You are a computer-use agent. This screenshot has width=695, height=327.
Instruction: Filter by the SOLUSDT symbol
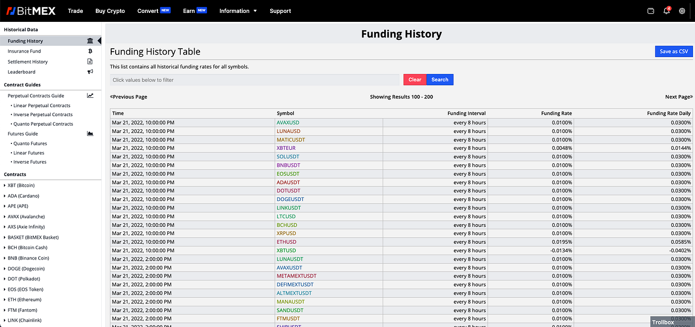289,157
